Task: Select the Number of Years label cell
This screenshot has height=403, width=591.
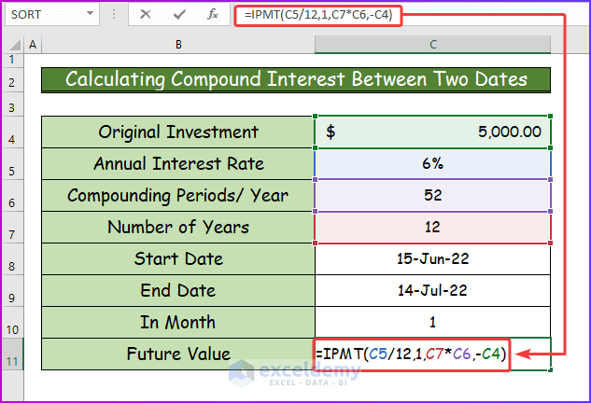Action: pos(178,227)
